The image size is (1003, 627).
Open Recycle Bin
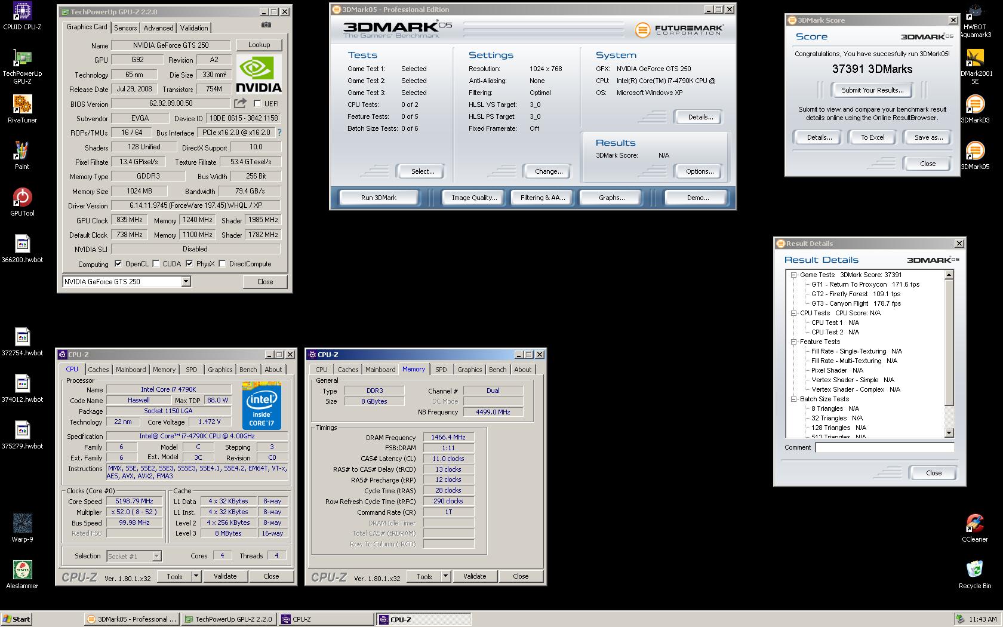click(x=975, y=574)
